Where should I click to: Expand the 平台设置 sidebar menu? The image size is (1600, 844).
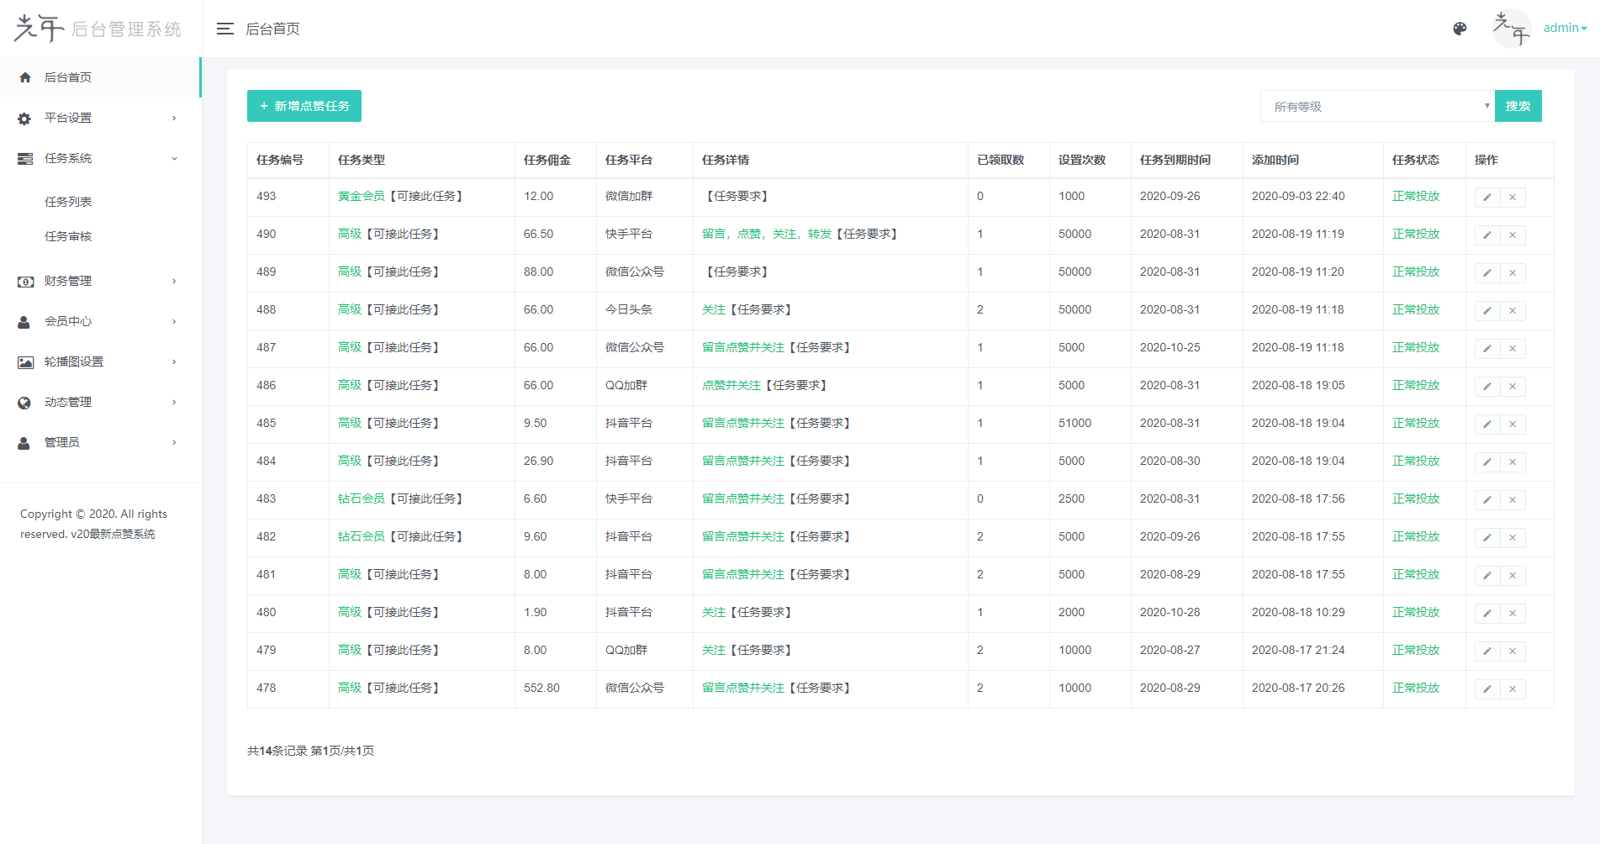98,119
